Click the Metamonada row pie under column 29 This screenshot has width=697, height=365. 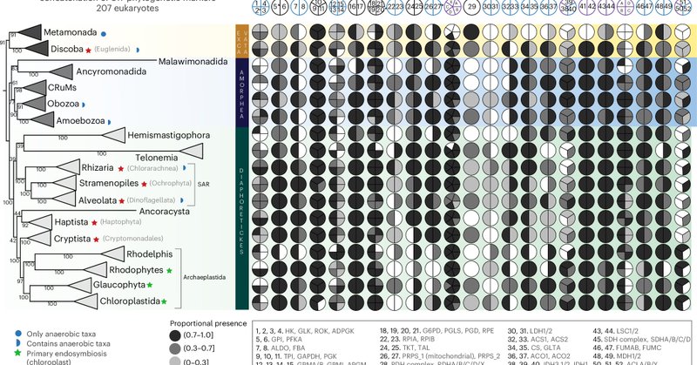[x=471, y=32]
